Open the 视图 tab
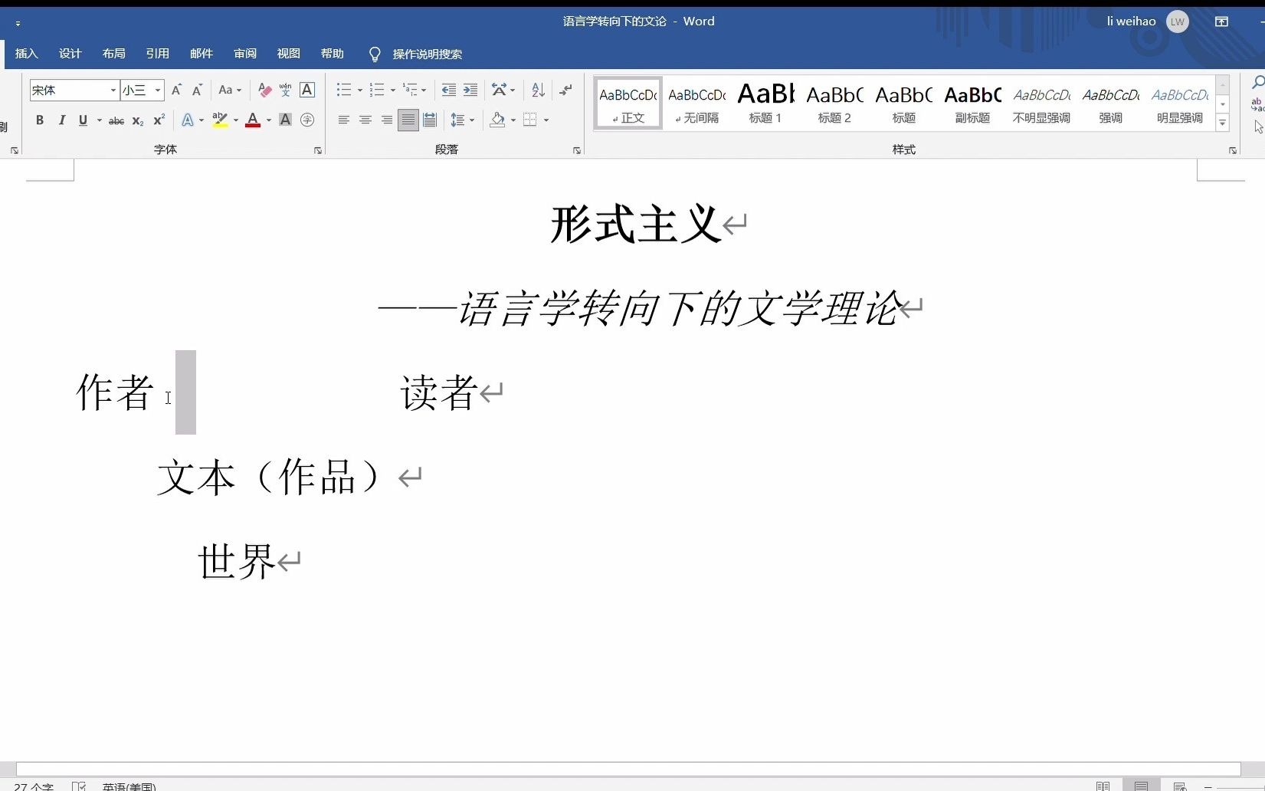Screen dimensions: 1265x791 (289, 54)
